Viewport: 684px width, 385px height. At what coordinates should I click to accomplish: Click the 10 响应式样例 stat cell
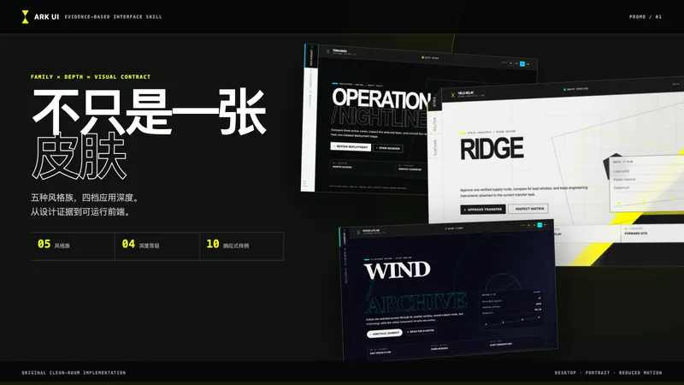pos(241,246)
